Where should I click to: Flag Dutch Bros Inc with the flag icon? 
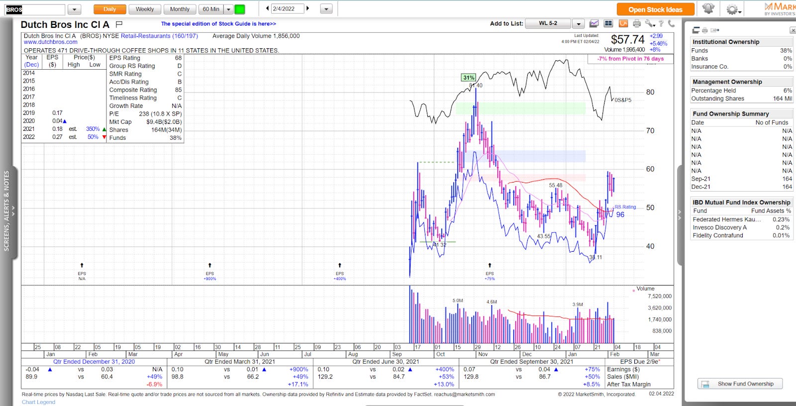(119, 24)
